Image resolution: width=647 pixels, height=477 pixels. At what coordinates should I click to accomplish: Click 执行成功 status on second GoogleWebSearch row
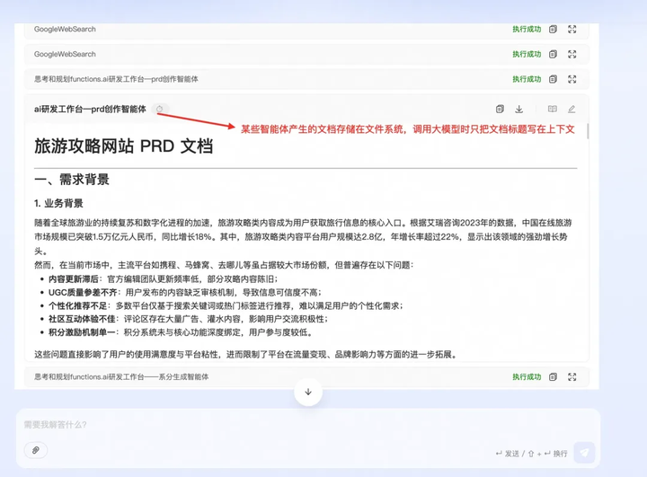pyautogui.click(x=527, y=54)
